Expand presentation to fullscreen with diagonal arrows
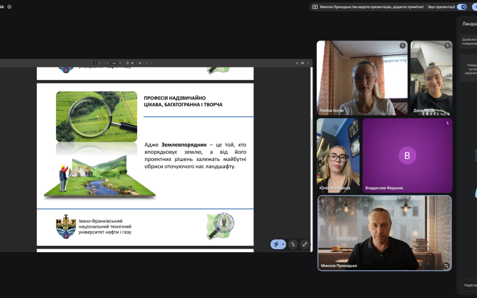This screenshot has height=298, width=477. coord(305,244)
